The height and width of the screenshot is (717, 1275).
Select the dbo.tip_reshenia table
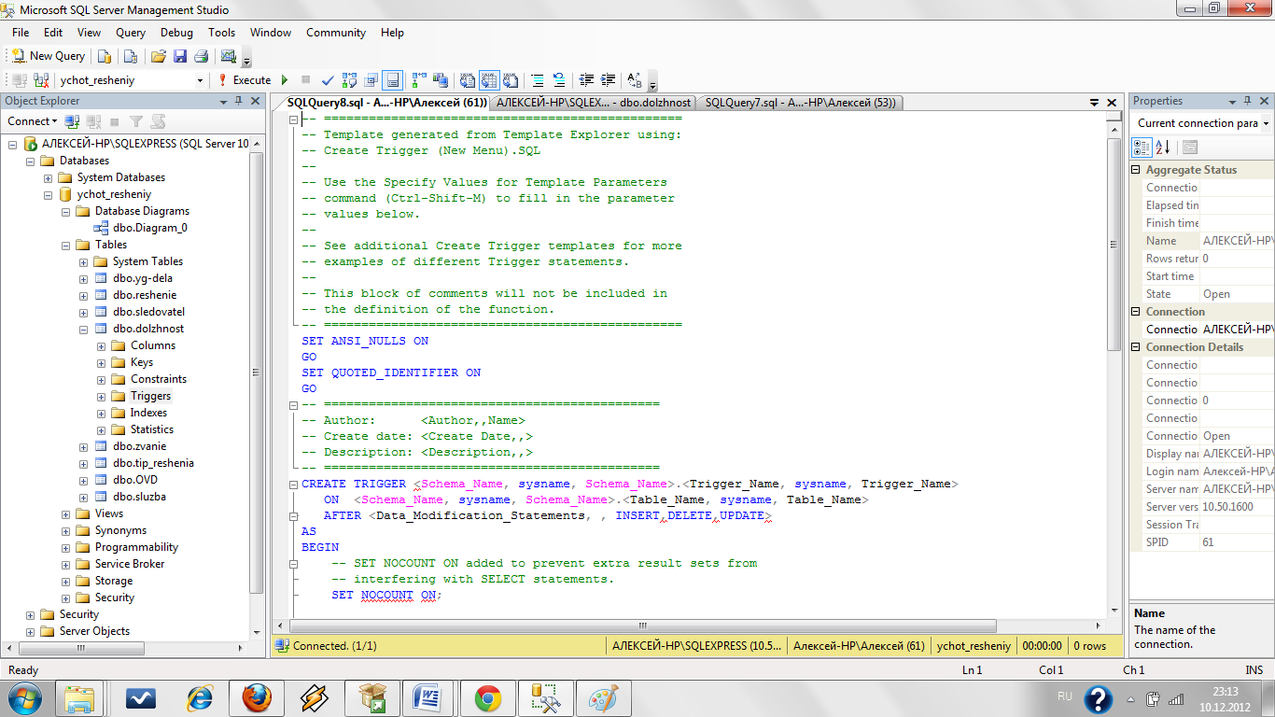tap(154, 463)
